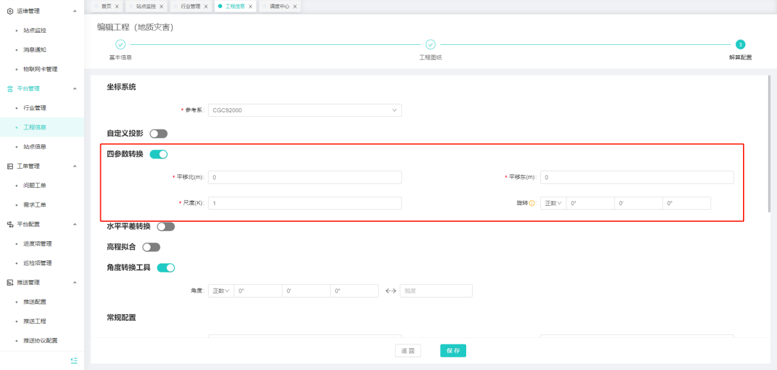
Task: Click the 平台配置 icon in sidebar
Action: click(10, 224)
